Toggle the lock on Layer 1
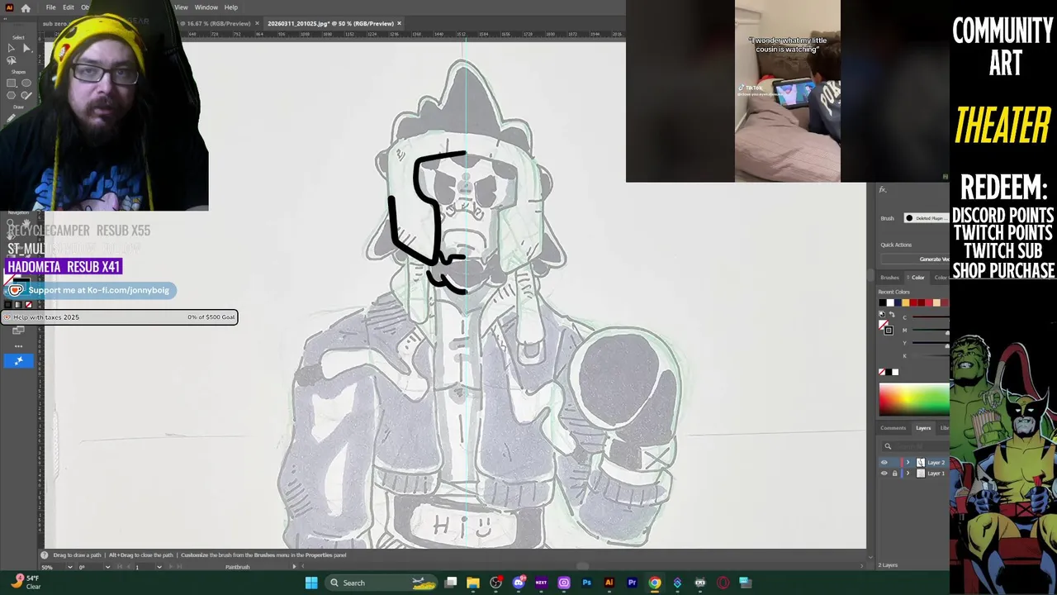 [x=894, y=474]
